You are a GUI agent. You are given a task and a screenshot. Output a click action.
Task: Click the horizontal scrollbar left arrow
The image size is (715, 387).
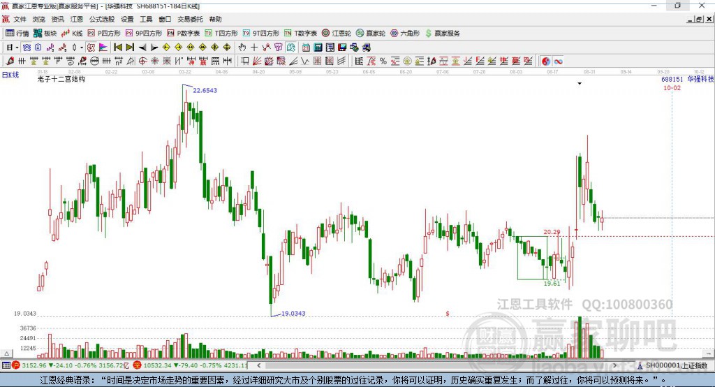click(259, 365)
